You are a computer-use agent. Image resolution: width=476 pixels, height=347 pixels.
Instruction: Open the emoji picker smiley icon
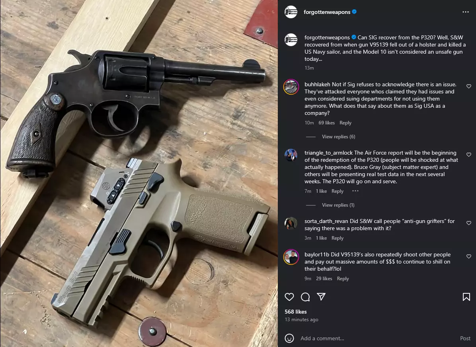[x=289, y=338]
